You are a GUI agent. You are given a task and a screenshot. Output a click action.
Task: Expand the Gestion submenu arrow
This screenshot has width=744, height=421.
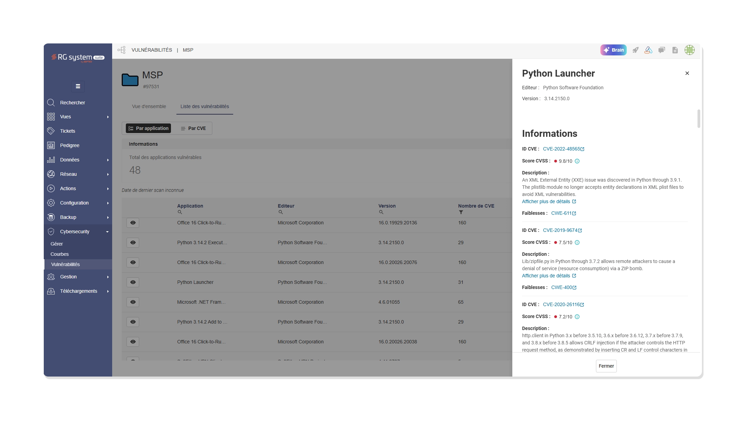pos(108,277)
